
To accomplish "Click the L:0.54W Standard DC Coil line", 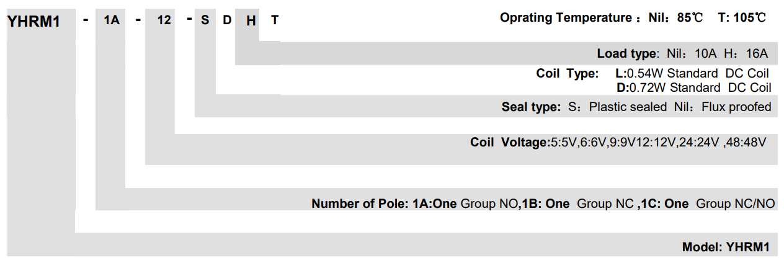I will (693, 73).
